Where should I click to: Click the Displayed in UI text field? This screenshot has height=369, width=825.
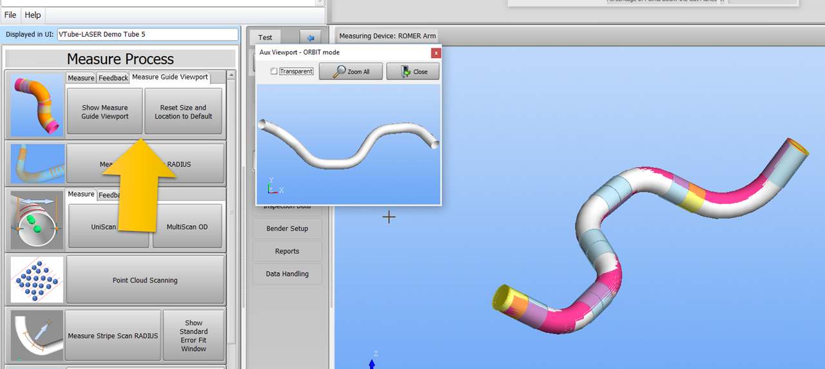point(148,34)
